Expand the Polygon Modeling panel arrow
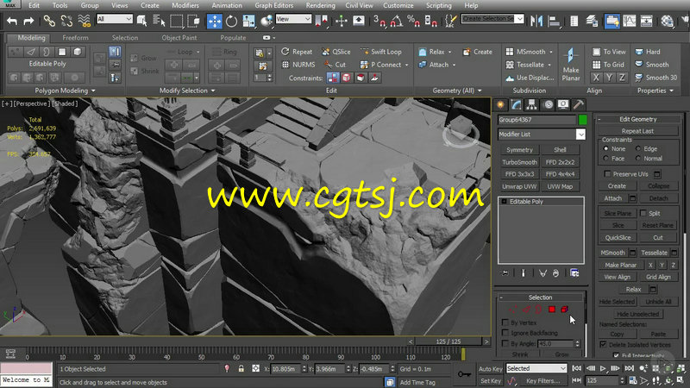 (93, 91)
